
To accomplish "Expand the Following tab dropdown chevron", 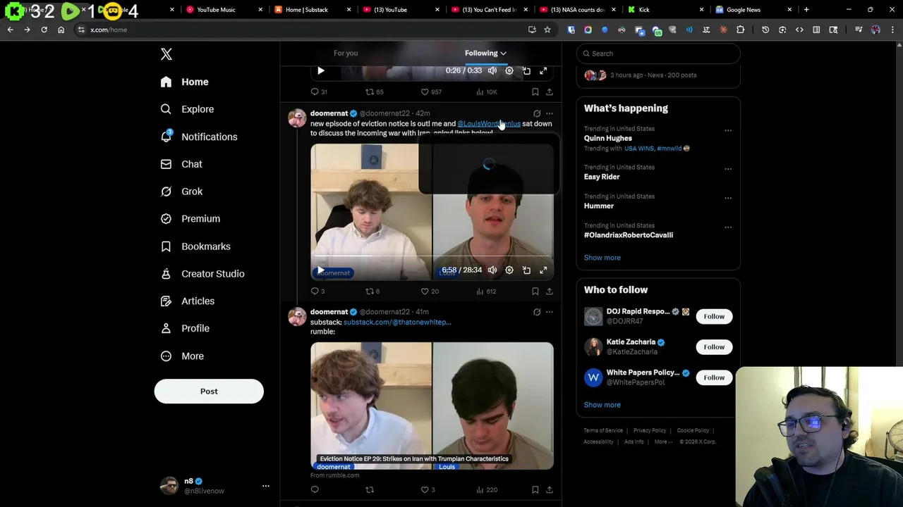I will coord(503,54).
